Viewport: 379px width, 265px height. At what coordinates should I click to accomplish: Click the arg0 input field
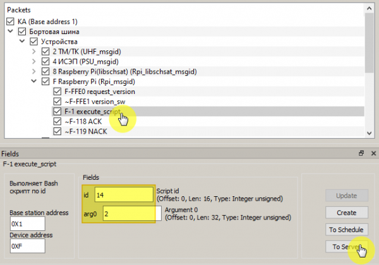(130, 214)
